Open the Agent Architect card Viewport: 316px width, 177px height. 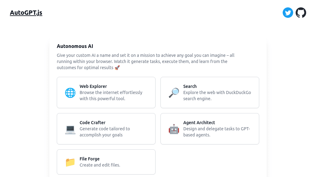210,129
